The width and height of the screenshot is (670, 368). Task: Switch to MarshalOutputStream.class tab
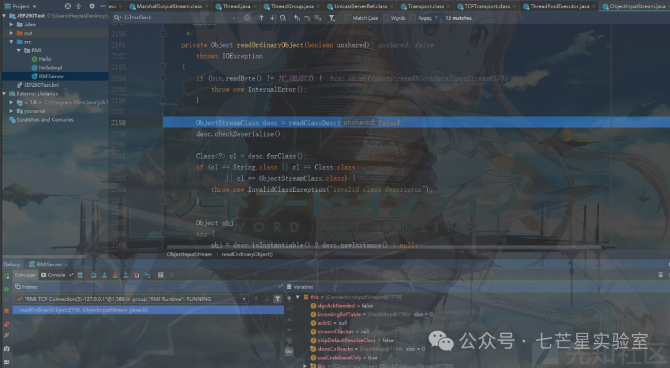pyautogui.click(x=168, y=6)
